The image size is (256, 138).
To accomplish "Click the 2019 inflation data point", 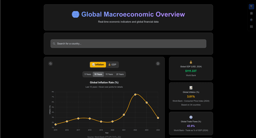I will [101, 122].
